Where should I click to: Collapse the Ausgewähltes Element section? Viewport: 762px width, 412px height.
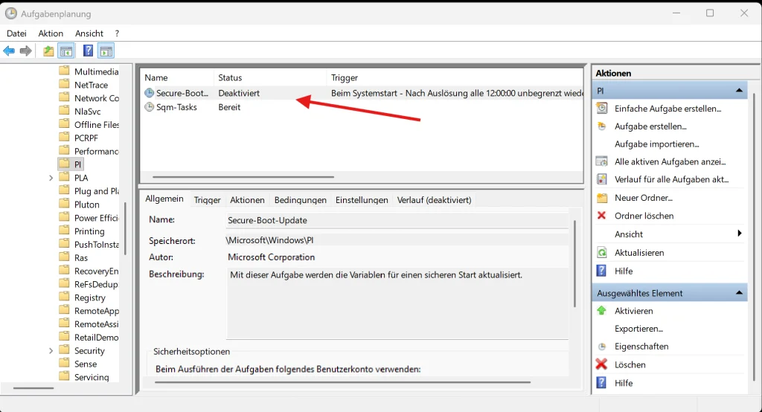739,292
